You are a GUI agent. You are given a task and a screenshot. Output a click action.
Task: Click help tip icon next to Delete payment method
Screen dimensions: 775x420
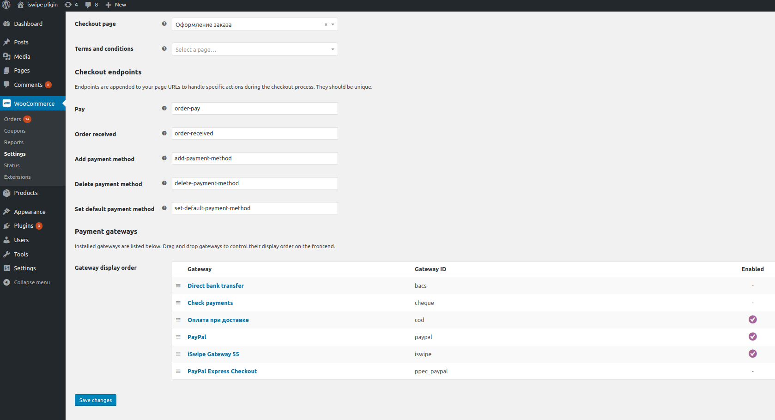164,183
